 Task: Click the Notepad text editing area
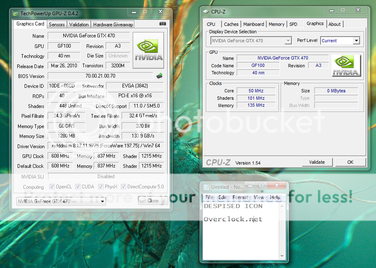pyautogui.click(x=241, y=231)
